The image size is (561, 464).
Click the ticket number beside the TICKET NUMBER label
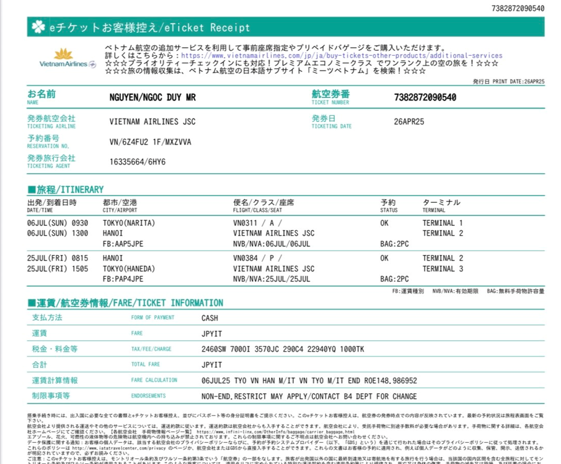(x=425, y=97)
